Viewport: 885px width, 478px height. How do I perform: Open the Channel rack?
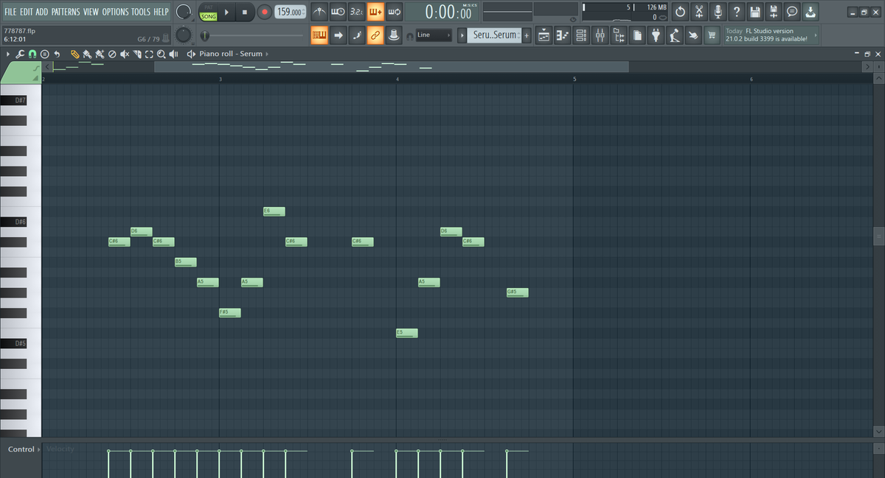pyautogui.click(x=581, y=35)
